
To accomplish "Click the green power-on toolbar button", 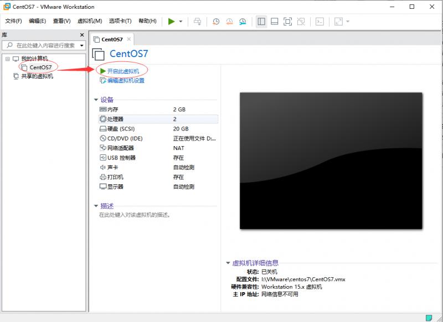I will 171,22.
